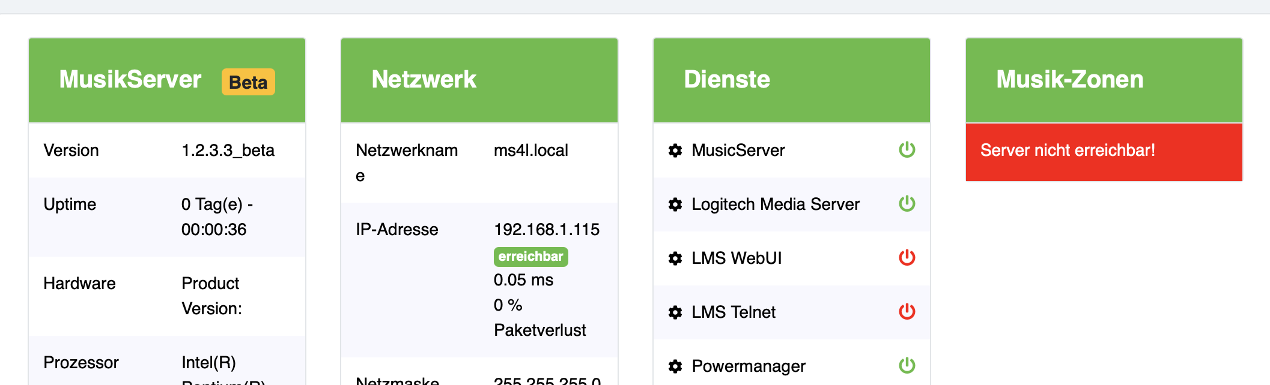This screenshot has height=385, width=1270.
Task: Click the LMS Telnet gear icon
Action: tap(675, 312)
